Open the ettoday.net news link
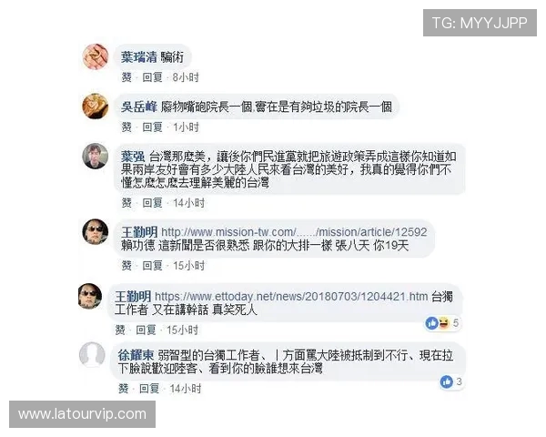 pos(291,297)
